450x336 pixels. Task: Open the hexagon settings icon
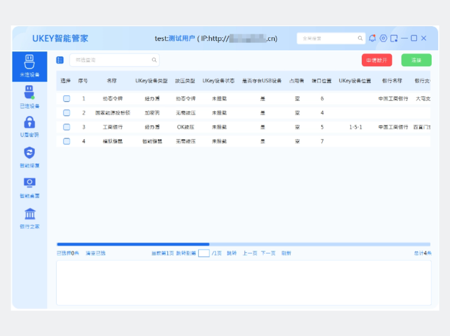pyautogui.click(x=383, y=38)
